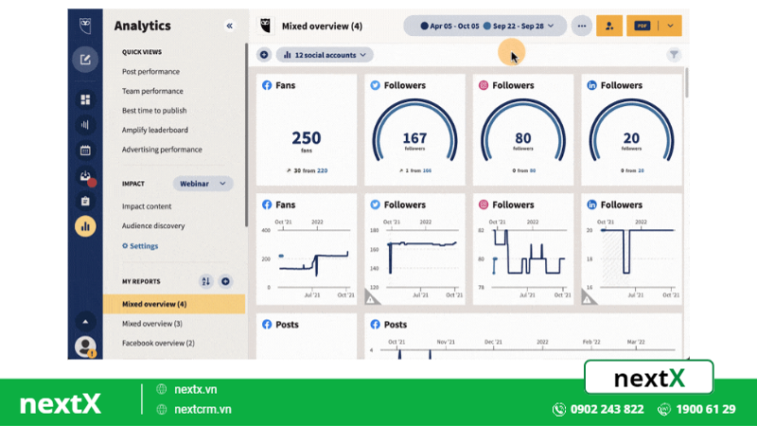Viewport: 757px width, 426px height.
Task: Open the Planner calendar sidebar icon
Action: pyautogui.click(x=85, y=150)
